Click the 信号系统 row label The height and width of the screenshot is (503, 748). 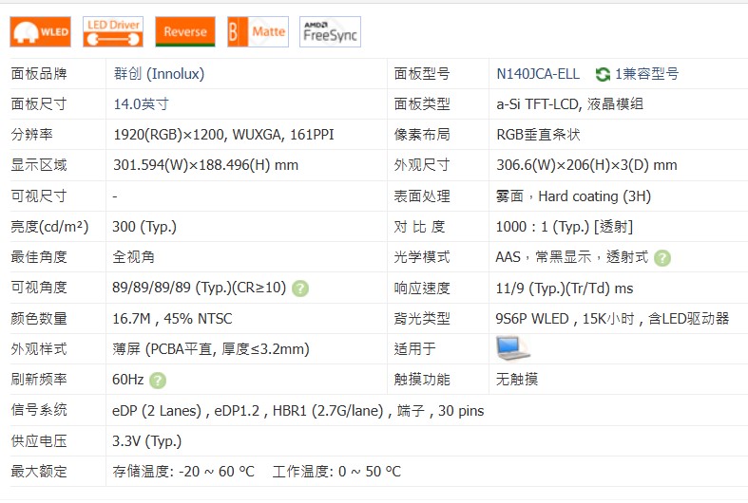point(39,410)
